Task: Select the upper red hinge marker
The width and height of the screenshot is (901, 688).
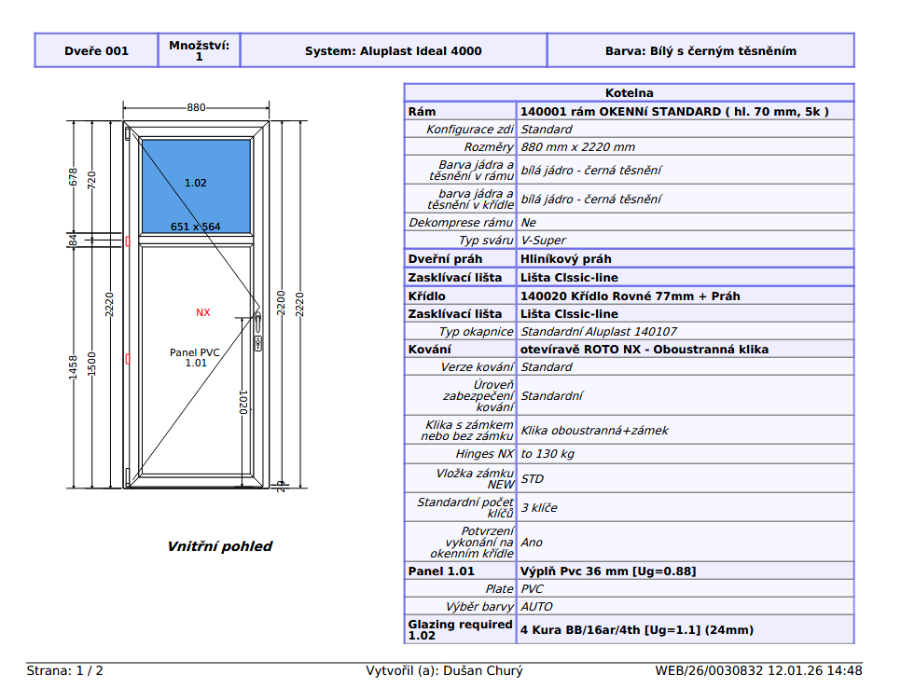Action: (127, 241)
